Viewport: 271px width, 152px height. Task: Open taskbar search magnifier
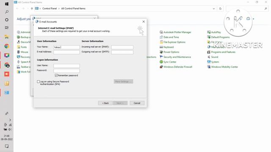pyautogui.click(x=7, y=12)
